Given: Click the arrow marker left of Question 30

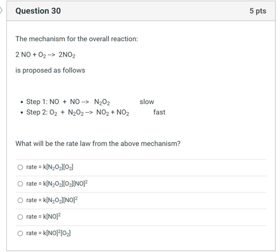Looking at the screenshot, I should (x=1, y=11).
